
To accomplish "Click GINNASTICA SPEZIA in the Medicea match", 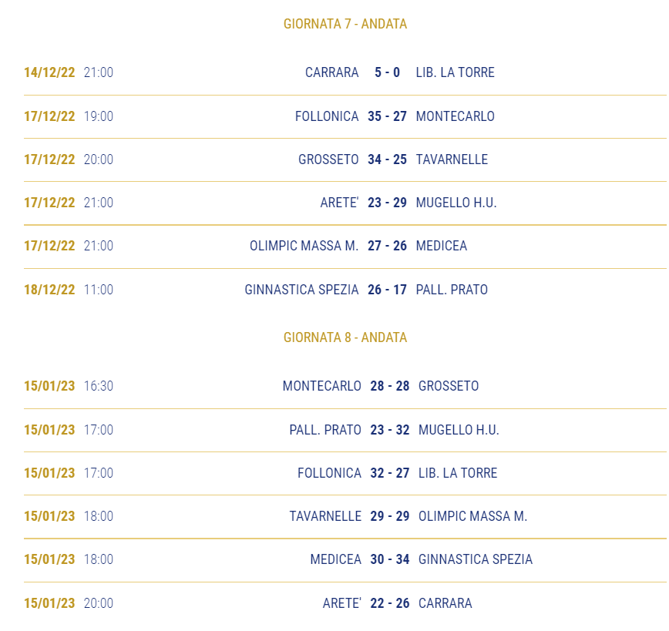I will pos(476,559).
